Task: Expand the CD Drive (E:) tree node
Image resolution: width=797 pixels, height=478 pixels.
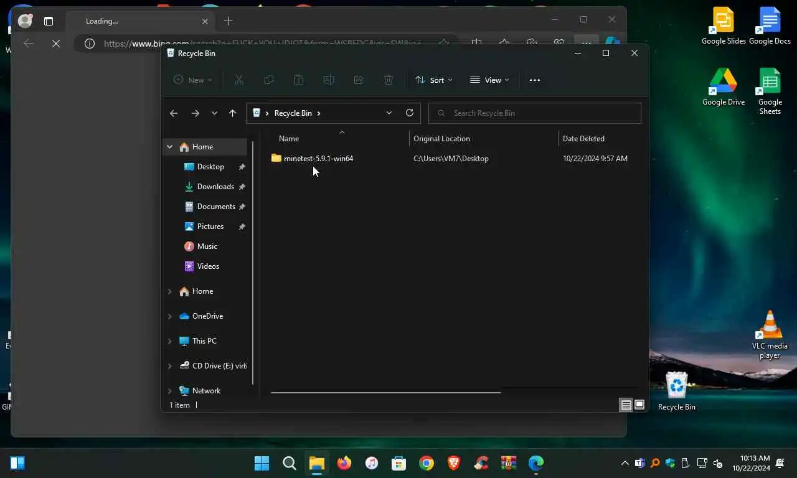Action: tap(169, 366)
